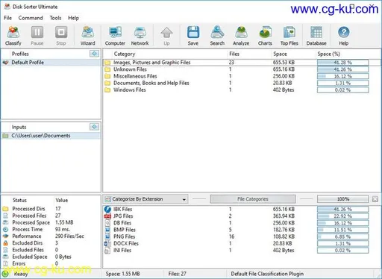The width and height of the screenshot is (382, 279).
Task: Select the BMP Files row
Action: (x=241, y=230)
